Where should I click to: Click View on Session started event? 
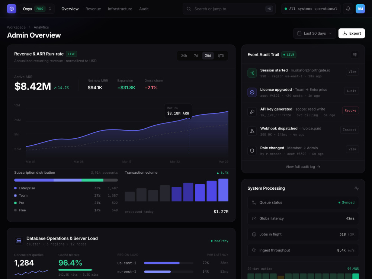[x=352, y=72]
